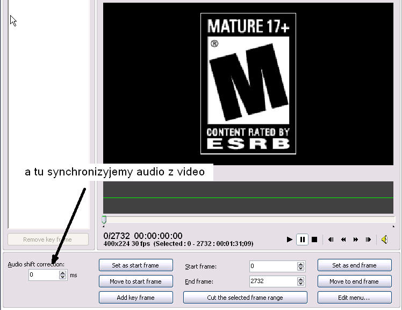Click Move to end frame button
The image size is (402, 310).
pos(355,281)
